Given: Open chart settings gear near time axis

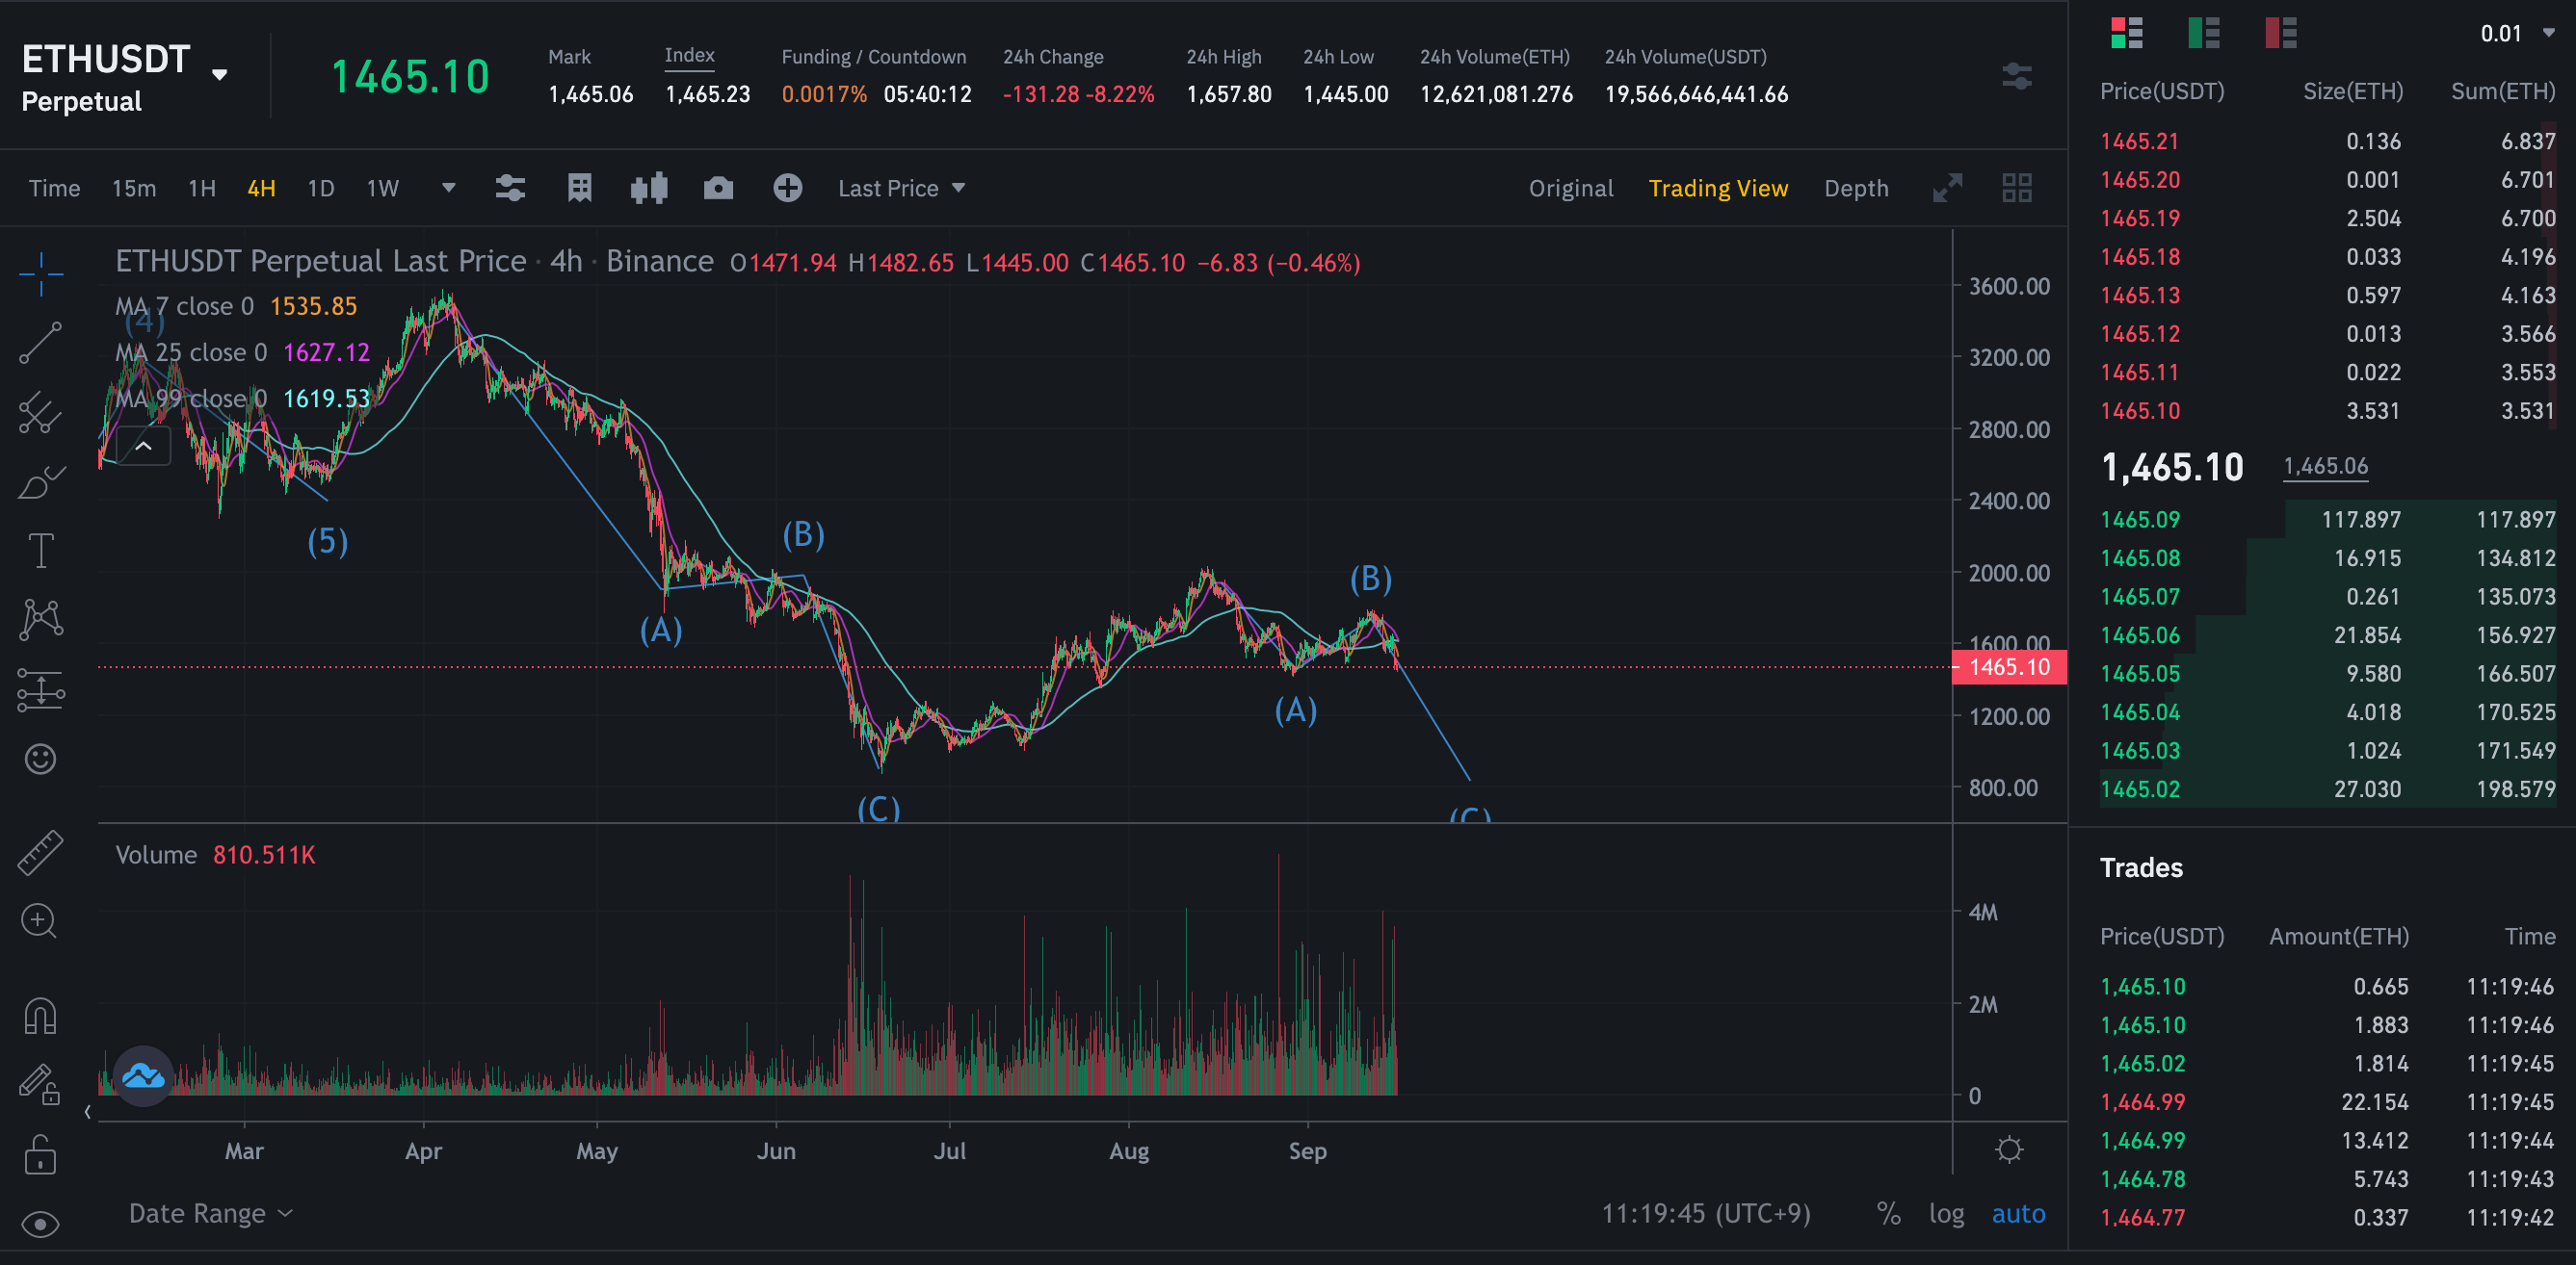Looking at the screenshot, I should coord(2009,1150).
